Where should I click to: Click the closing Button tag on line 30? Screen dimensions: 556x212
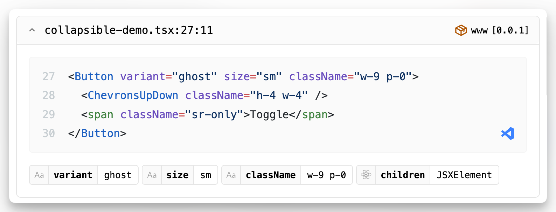pos(100,133)
